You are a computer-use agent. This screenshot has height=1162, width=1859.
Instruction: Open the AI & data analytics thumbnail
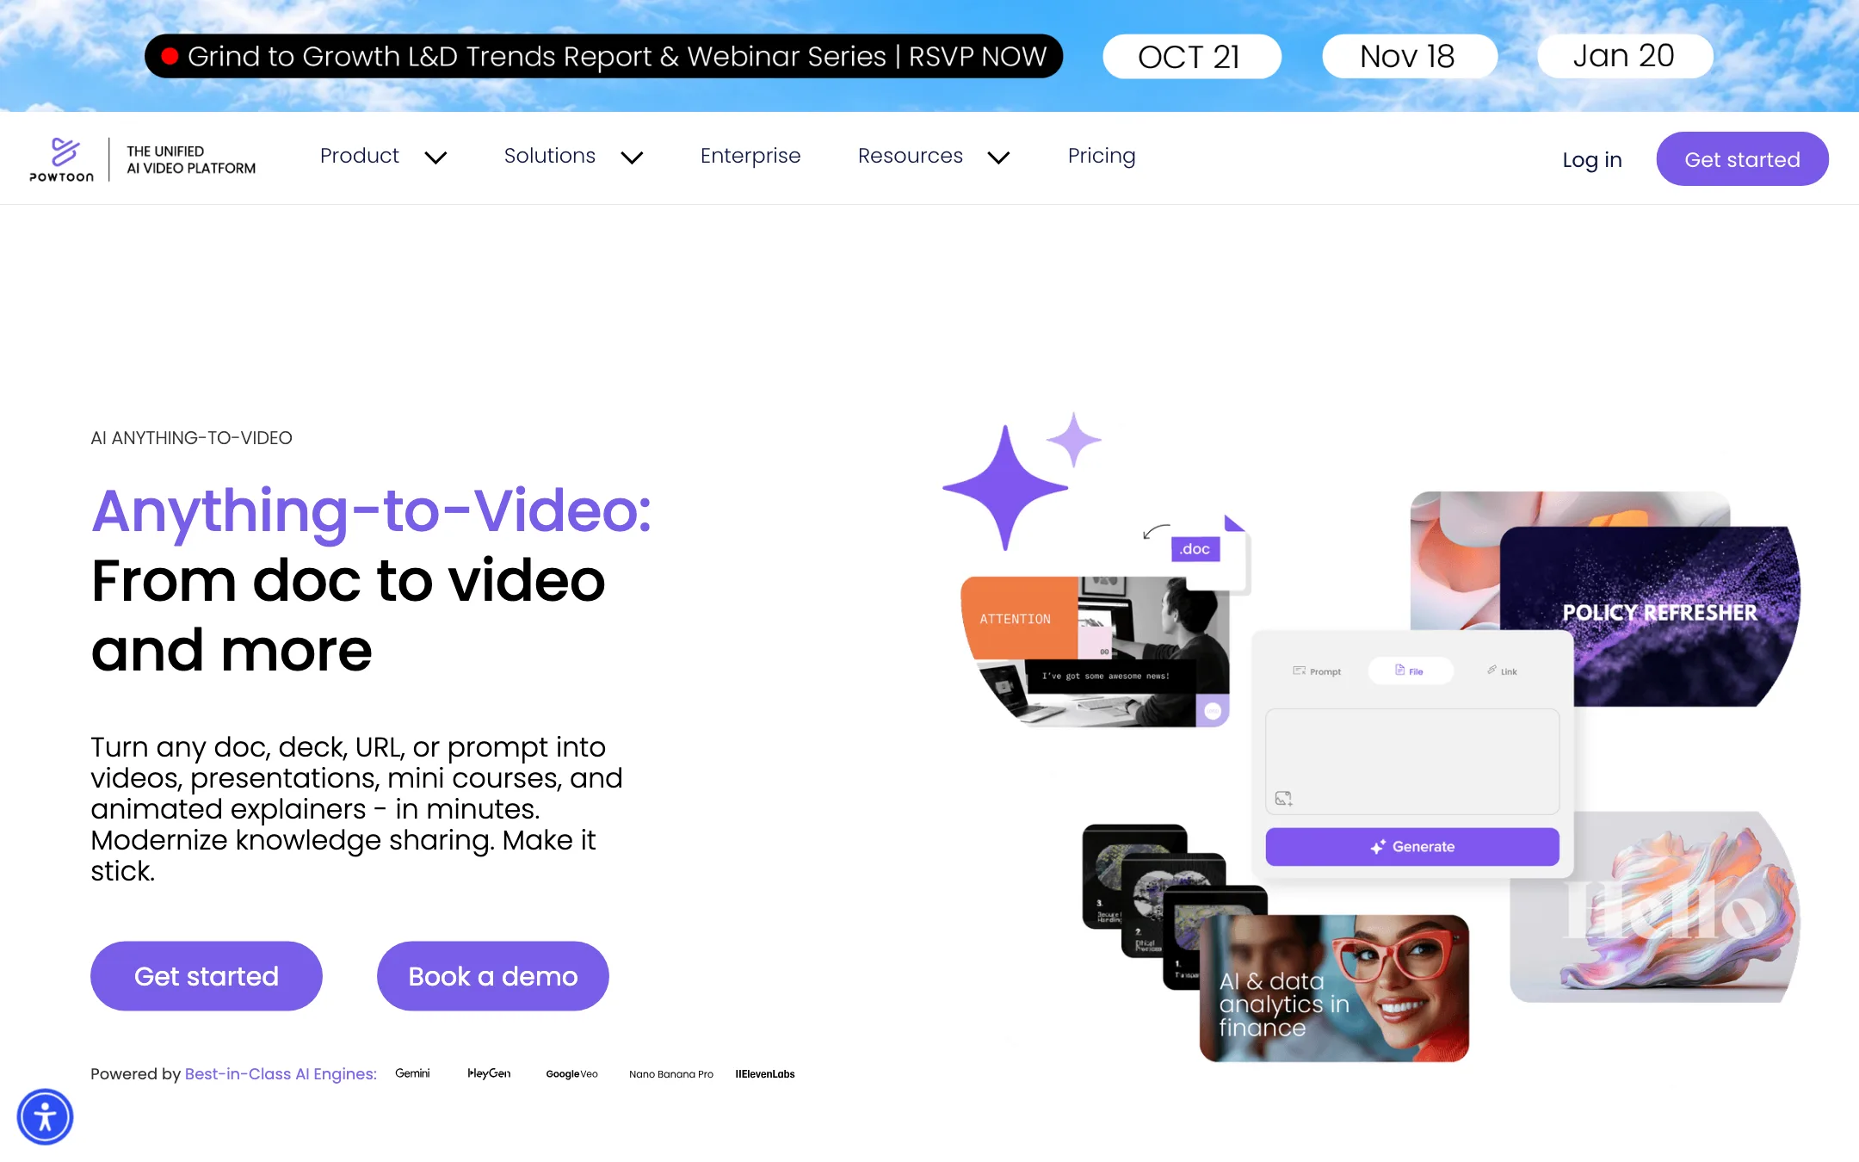1334,988
